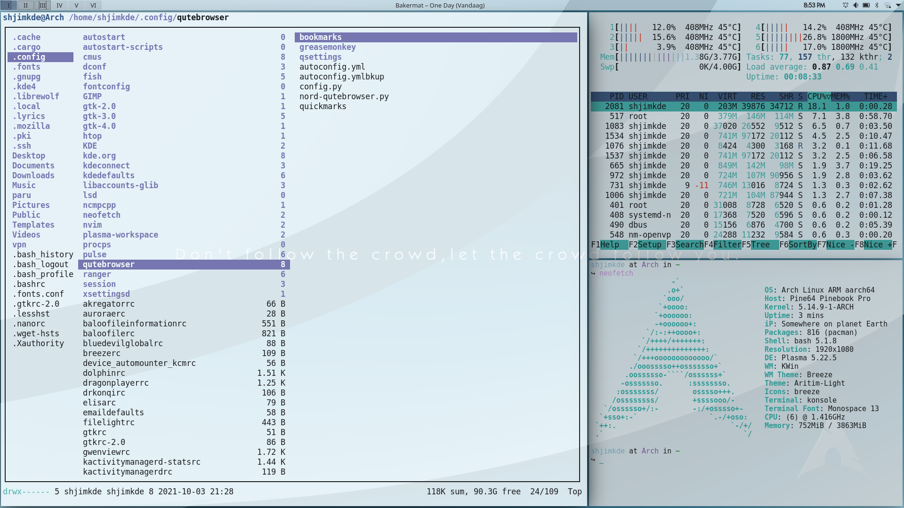Sort htop by the TIME+ column header
The image size is (904, 508).
(x=876, y=96)
